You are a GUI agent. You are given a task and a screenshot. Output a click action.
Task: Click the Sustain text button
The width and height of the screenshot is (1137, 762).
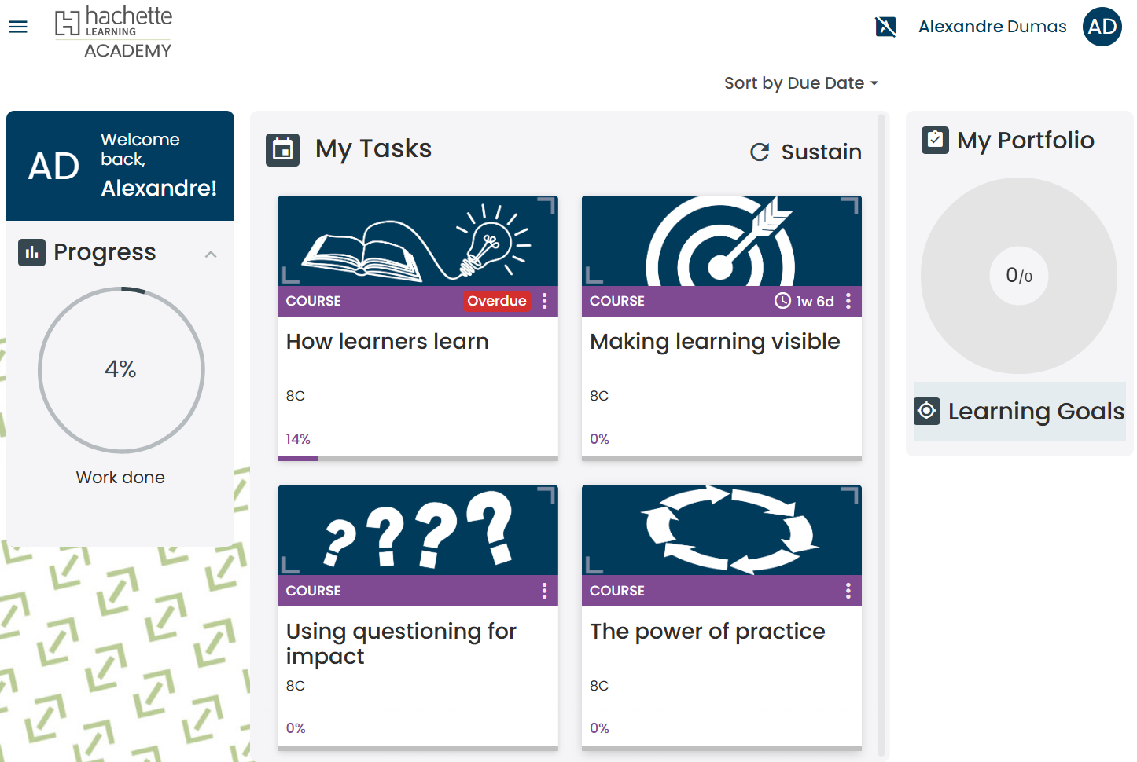(820, 152)
